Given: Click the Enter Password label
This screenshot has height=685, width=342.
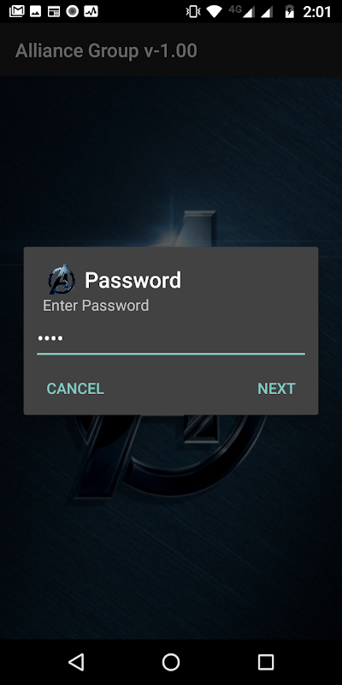Looking at the screenshot, I should 96,306.
